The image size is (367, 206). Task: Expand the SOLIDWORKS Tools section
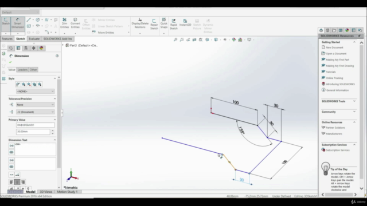point(354,101)
